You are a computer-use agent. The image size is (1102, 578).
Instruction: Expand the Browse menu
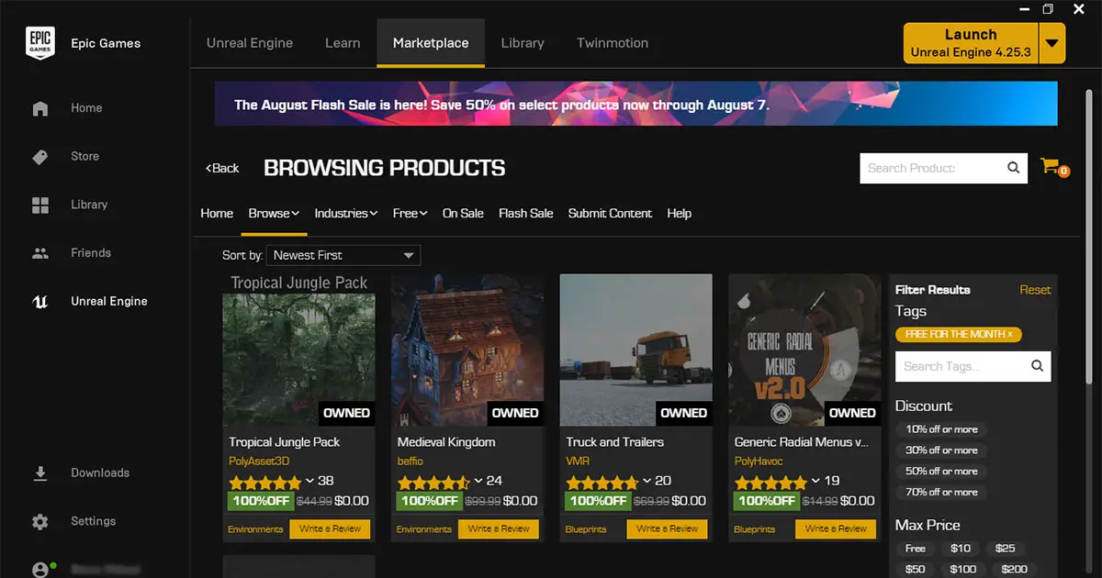click(274, 213)
